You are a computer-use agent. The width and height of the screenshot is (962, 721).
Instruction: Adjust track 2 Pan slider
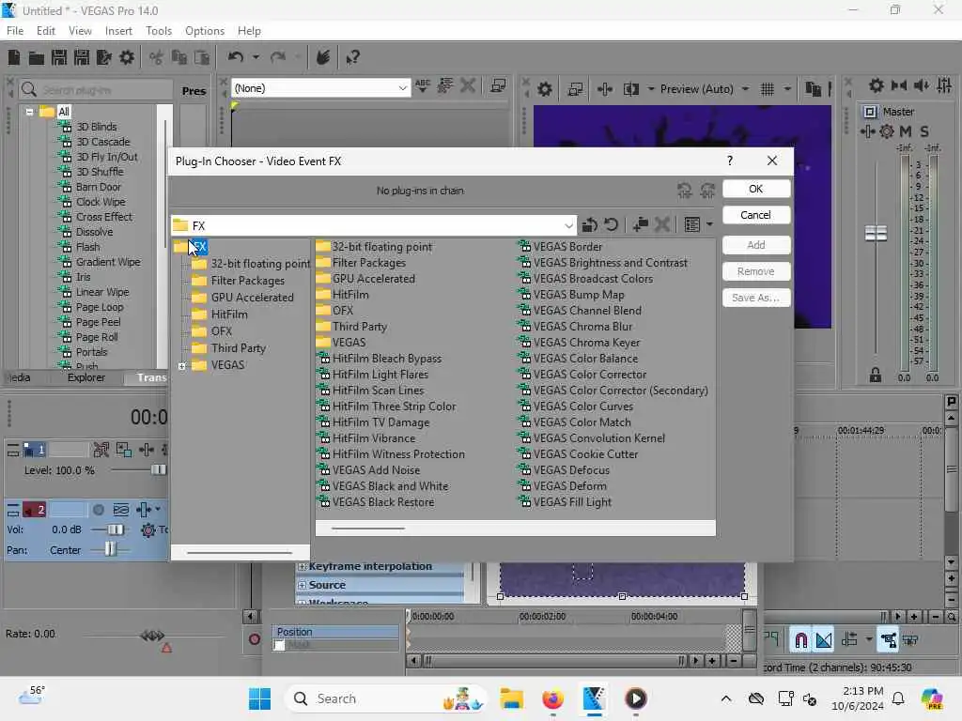(x=110, y=549)
